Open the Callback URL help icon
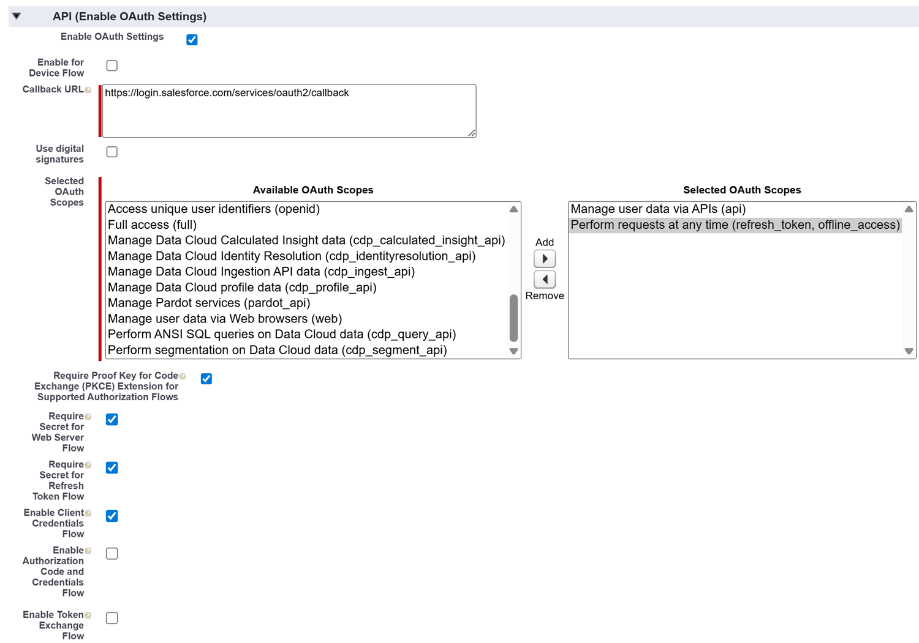The height and width of the screenshot is (643, 919). click(88, 90)
